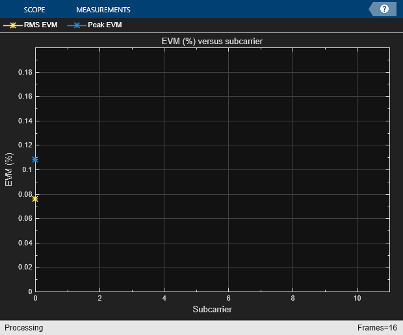Screen dimensions: 403x335
Task: Click the Processing status text
Action: tap(23, 328)
